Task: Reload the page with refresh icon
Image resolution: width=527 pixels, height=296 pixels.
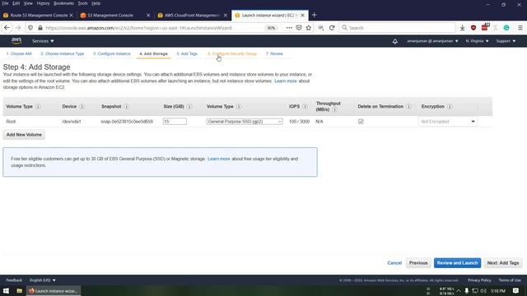Action: tap(332, 28)
